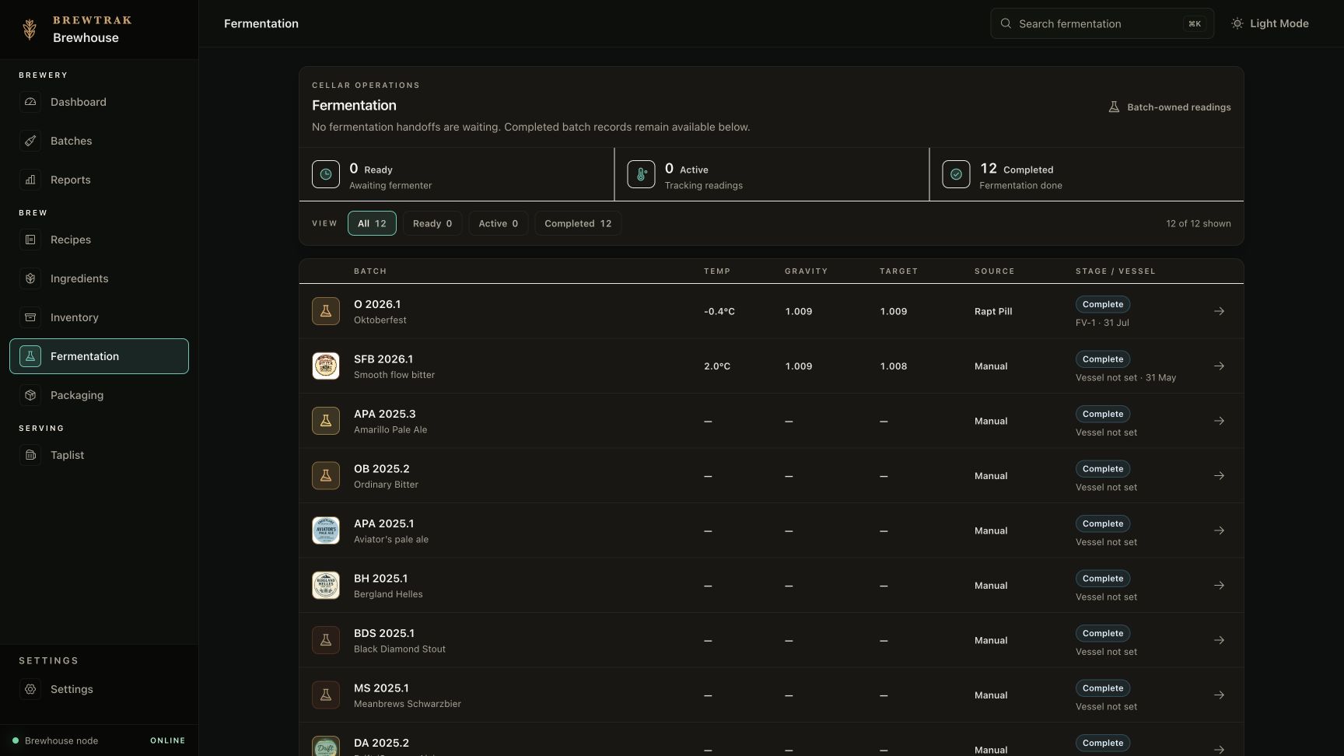Click the Complete badge for O 2026.1
The width and height of the screenshot is (1344, 756).
(1103, 304)
